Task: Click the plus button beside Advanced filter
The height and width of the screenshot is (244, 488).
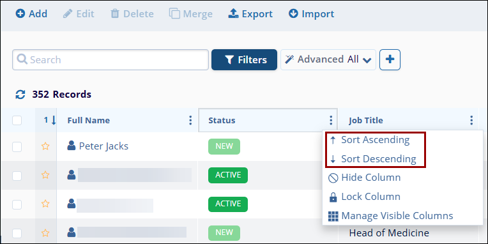Action: tap(390, 60)
